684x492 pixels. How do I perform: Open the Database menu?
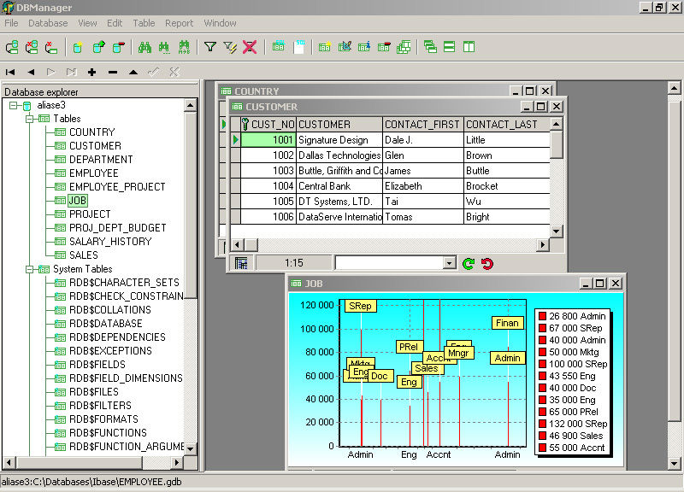[48, 23]
